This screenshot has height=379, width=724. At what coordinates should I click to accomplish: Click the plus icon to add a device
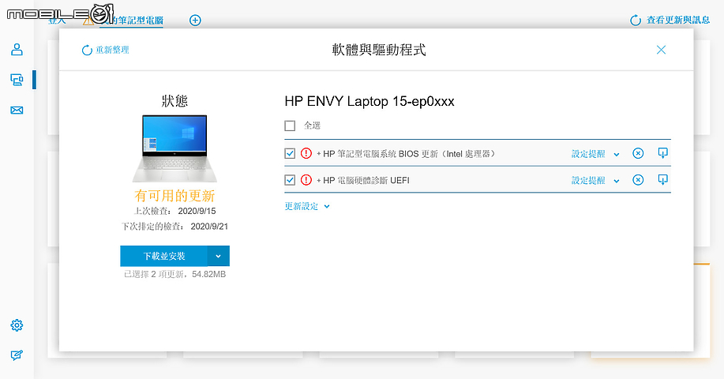tap(195, 21)
